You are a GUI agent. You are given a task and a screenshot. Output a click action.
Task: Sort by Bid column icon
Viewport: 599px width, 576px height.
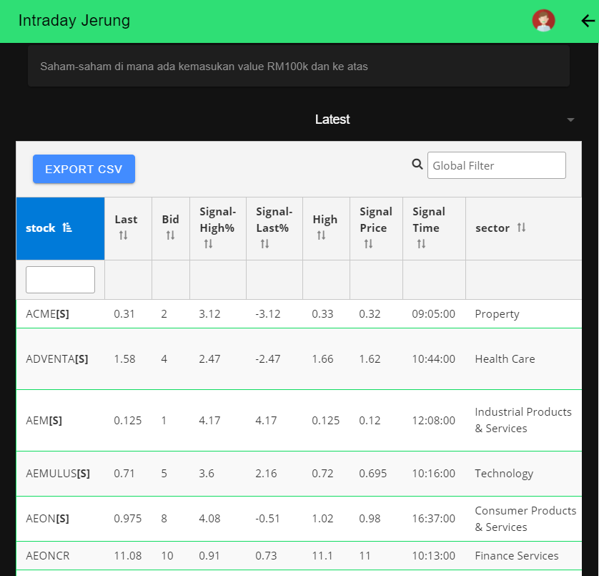coord(170,235)
